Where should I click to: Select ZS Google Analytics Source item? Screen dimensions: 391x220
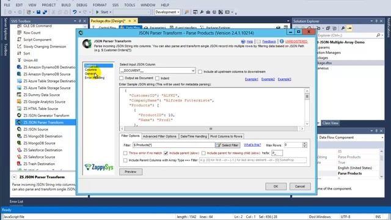44,102
